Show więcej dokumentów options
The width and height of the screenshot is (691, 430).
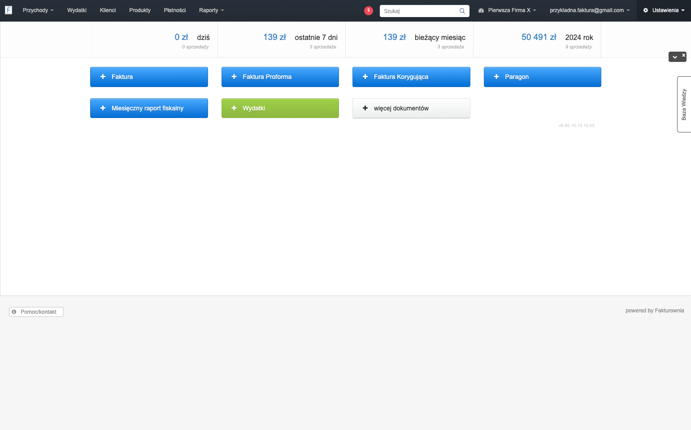coord(411,108)
